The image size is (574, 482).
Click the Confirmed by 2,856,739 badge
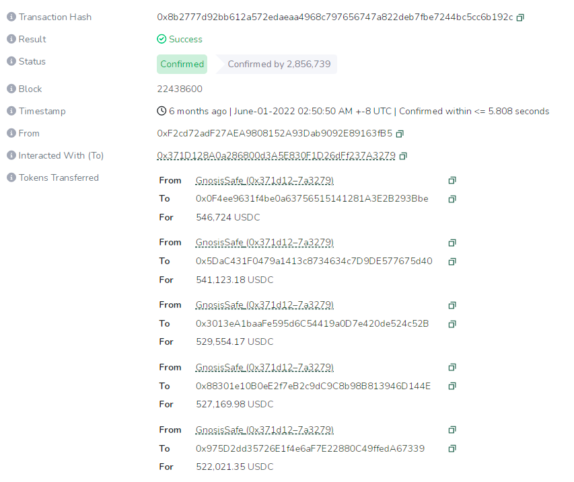[279, 65]
